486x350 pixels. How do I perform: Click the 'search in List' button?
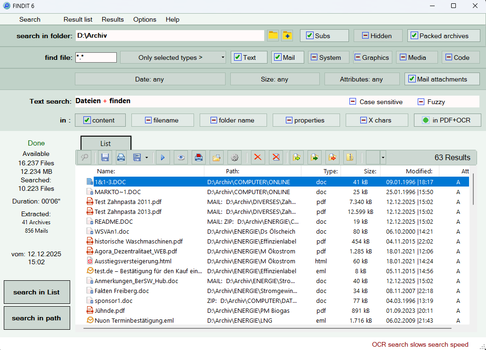37,292
